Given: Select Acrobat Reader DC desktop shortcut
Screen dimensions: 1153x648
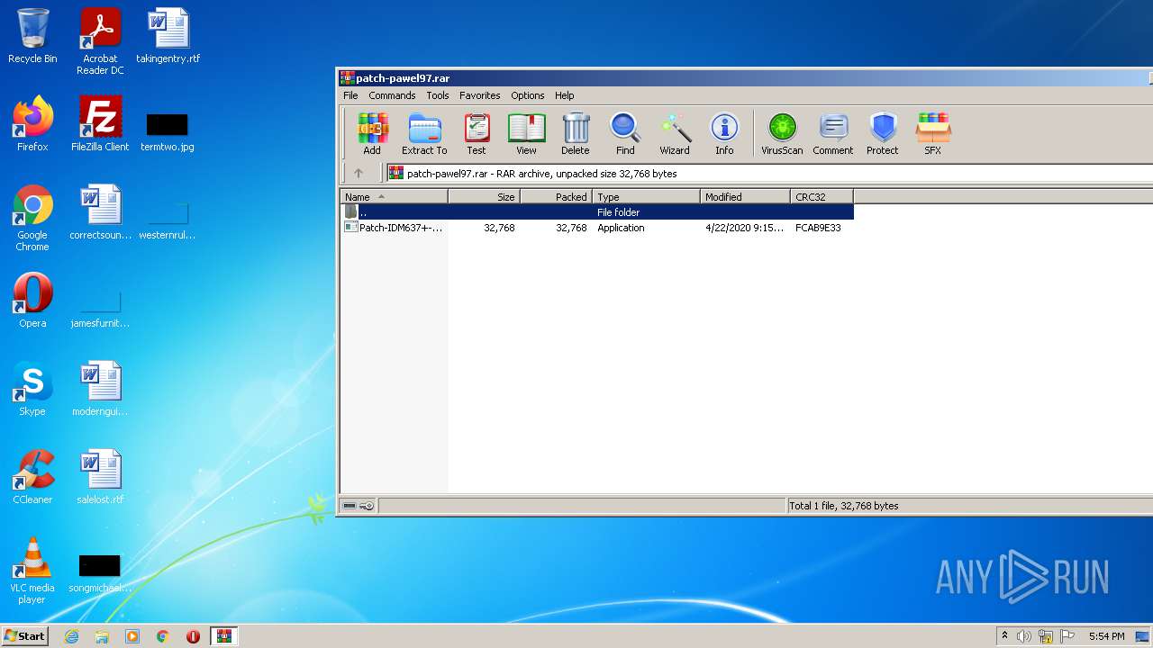Looking at the screenshot, I should pyautogui.click(x=100, y=41).
